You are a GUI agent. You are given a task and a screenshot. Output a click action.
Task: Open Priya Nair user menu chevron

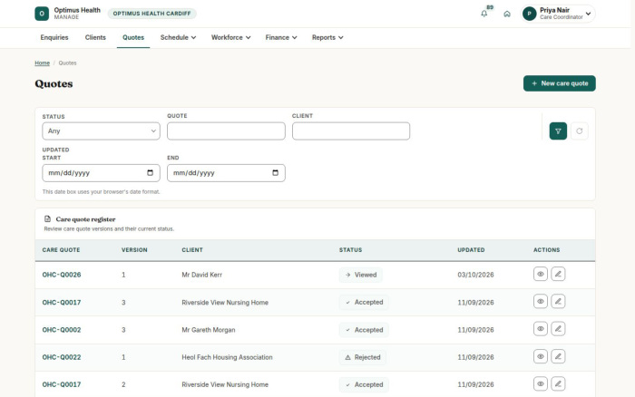click(x=588, y=14)
